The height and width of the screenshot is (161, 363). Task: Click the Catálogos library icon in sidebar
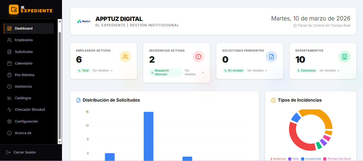(x=9, y=98)
